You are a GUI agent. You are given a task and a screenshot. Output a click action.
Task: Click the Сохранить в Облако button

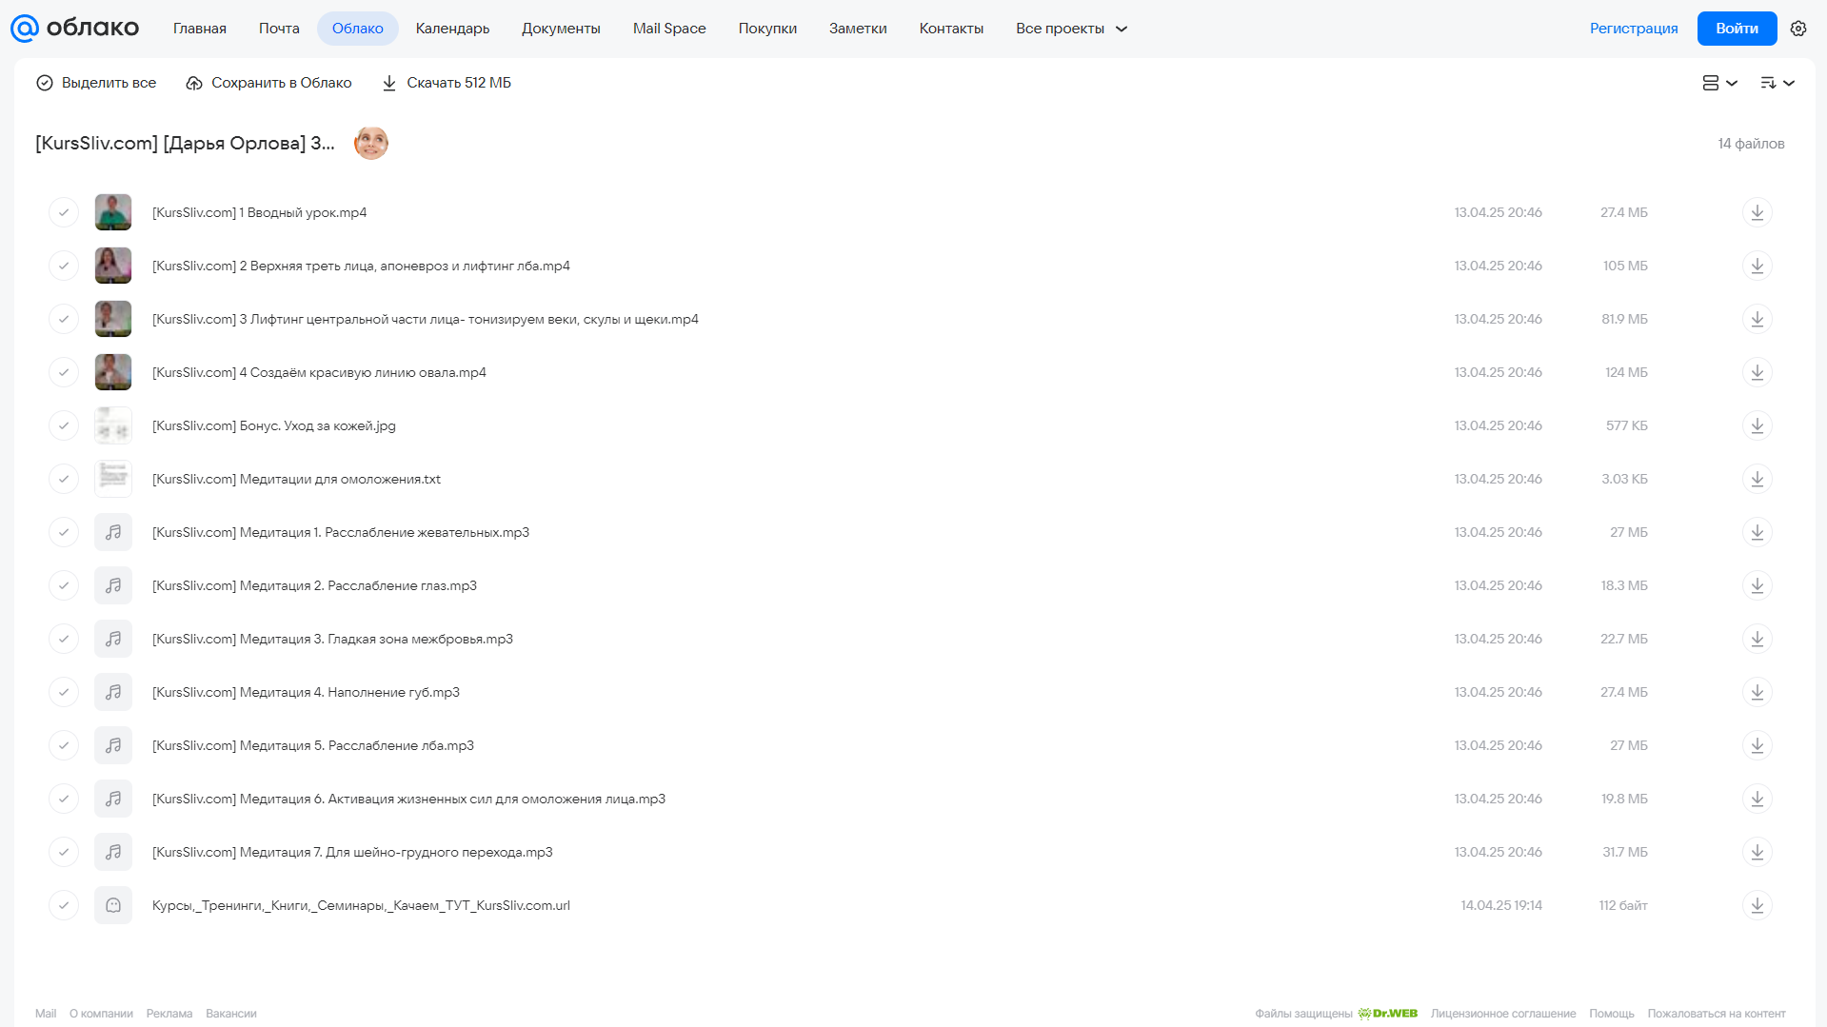point(268,83)
